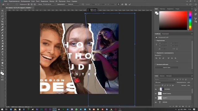
Task: Select the Lasso tool
Action: (2, 16)
